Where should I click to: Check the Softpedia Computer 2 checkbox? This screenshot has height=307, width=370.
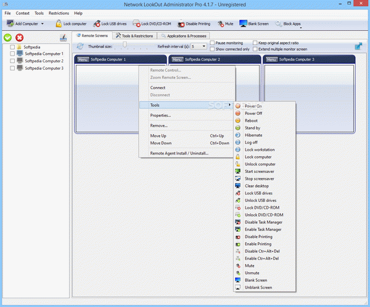tap(12, 61)
